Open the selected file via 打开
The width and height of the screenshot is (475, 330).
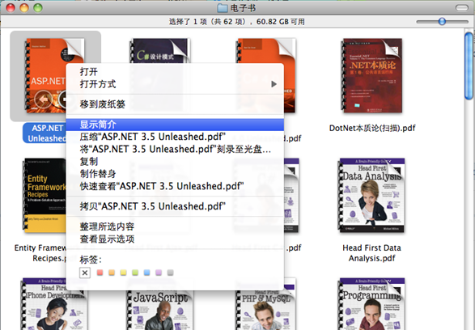(x=175, y=72)
